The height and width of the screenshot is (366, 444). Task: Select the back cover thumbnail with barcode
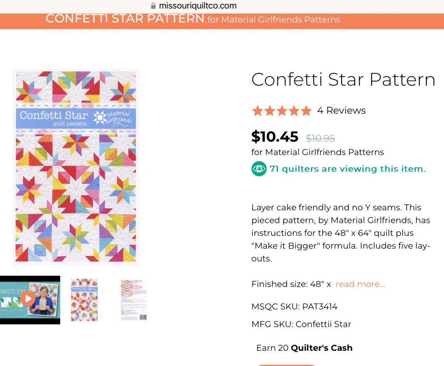point(134,300)
